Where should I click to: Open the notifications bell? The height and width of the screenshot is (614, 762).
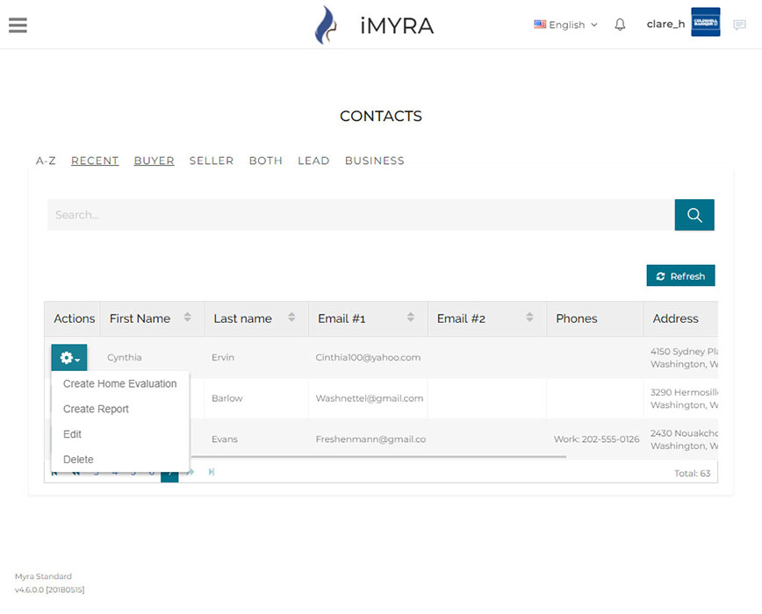(620, 25)
